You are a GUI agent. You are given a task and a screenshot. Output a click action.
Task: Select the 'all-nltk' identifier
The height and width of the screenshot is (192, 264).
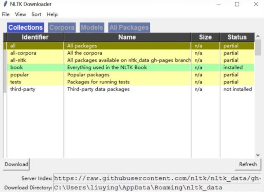pos(18,60)
